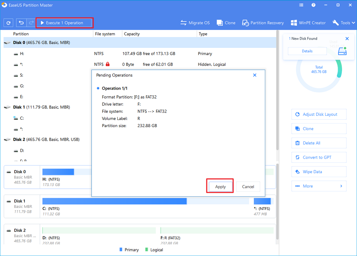Viewport: 357px width, 256px height.
Task: Start Convert to GPT
Action: pyautogui.click(x=318, y=157)
